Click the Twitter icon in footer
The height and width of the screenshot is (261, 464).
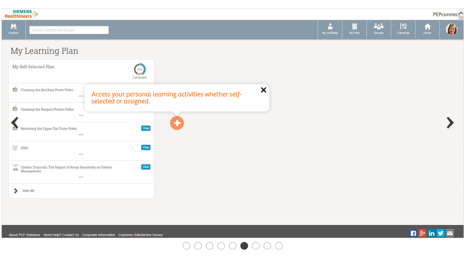coord(440,233)
